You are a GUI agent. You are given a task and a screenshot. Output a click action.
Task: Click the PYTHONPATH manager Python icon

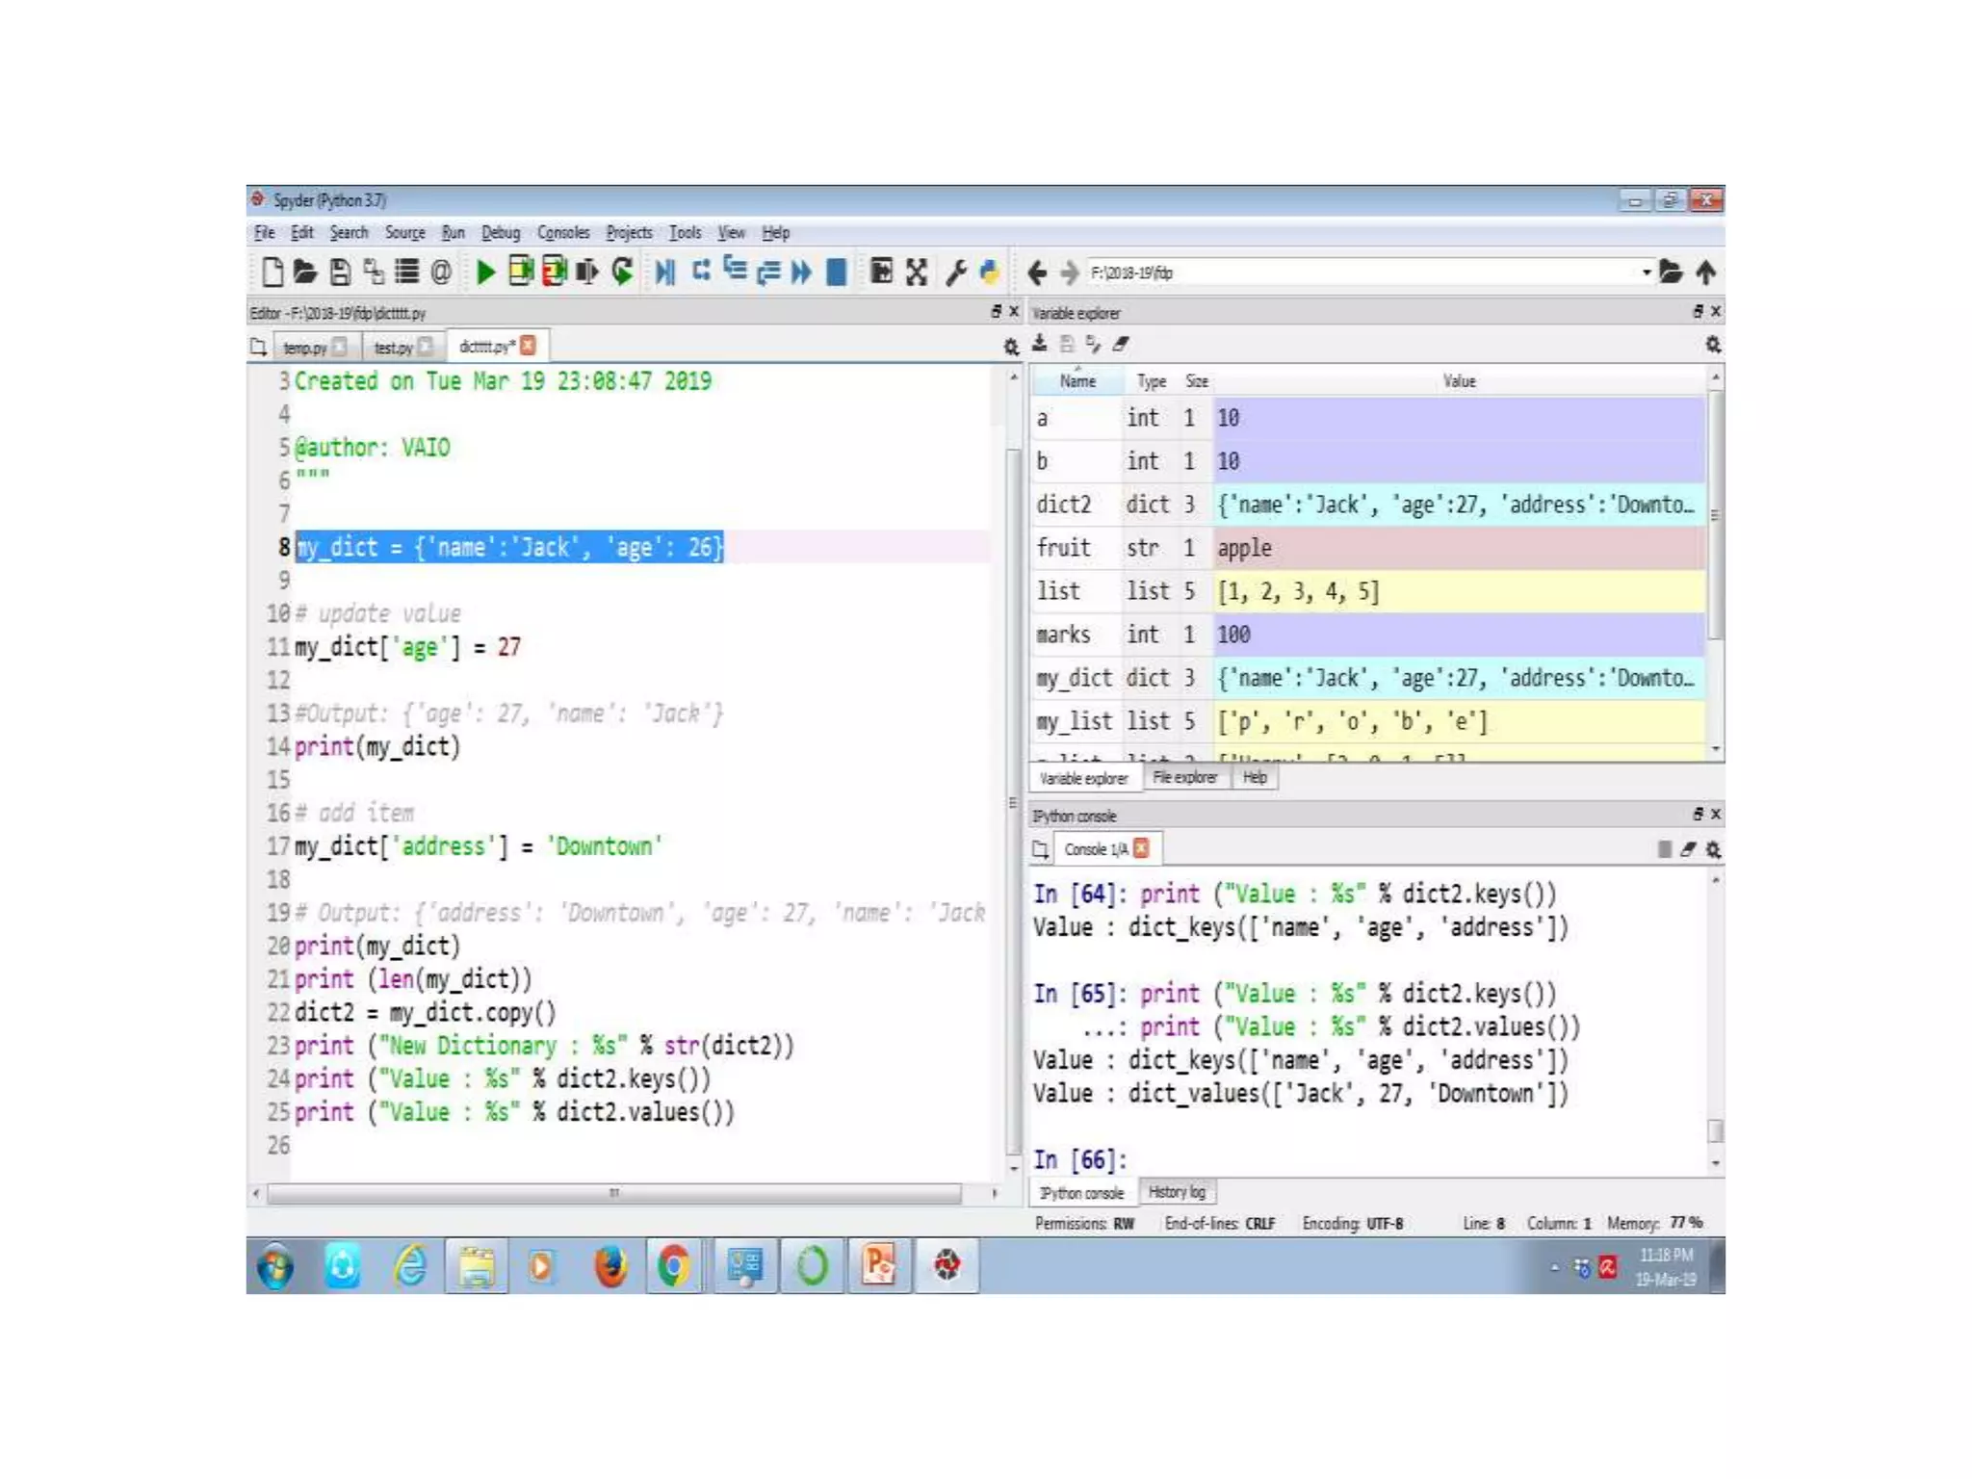[989, 272]
